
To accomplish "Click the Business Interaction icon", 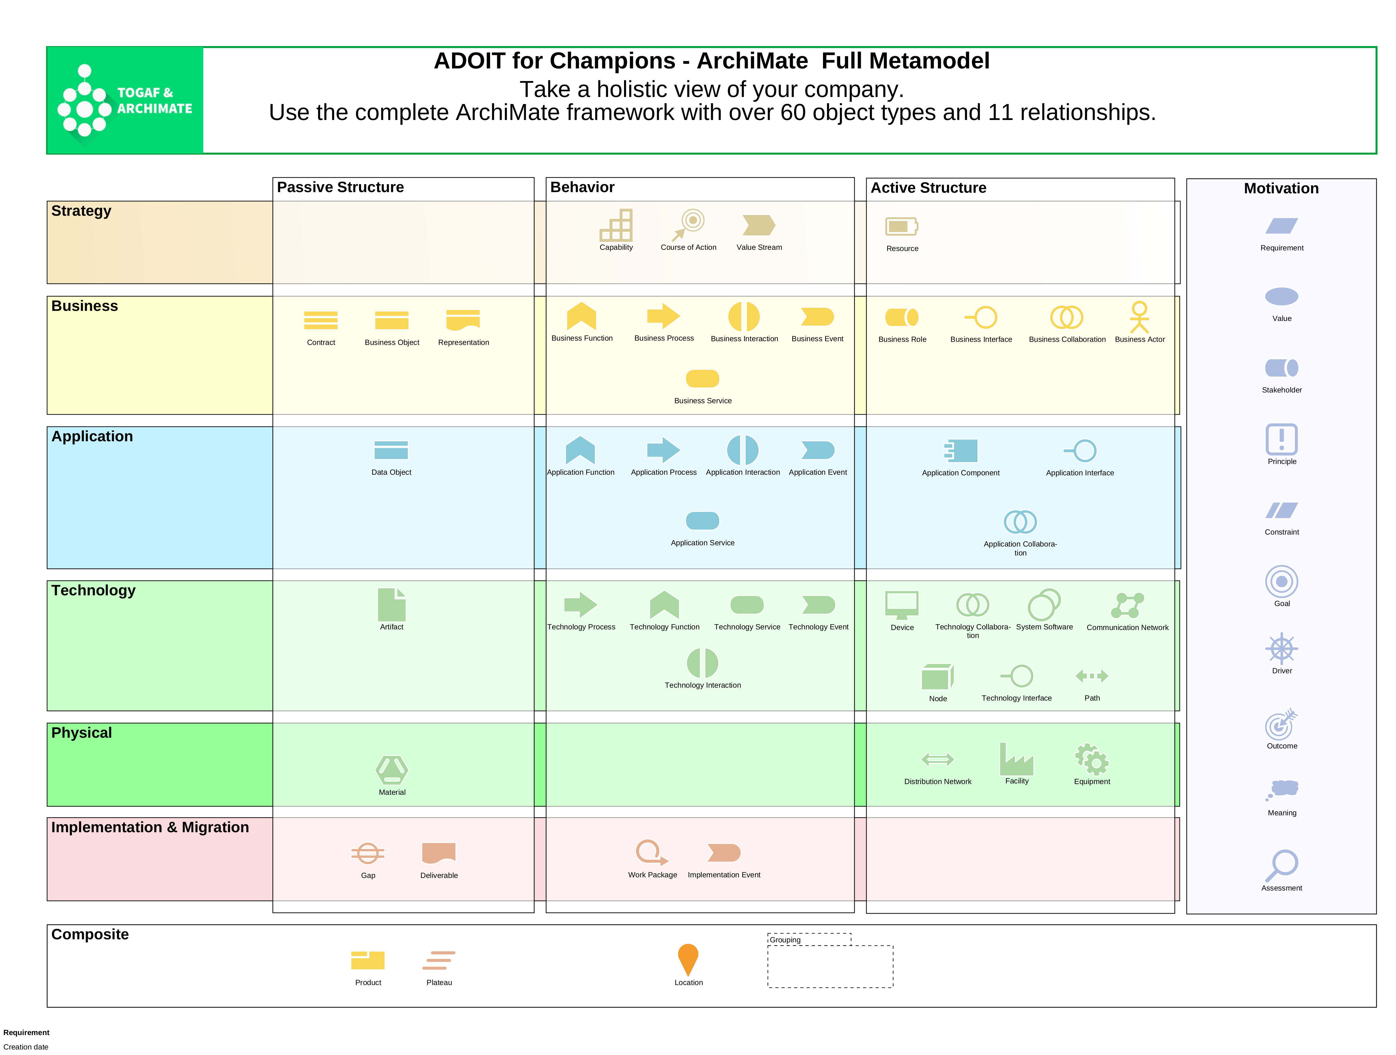I will [x=744, y=317].
